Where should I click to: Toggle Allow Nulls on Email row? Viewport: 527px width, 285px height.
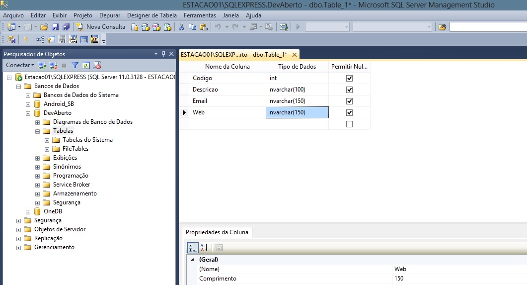[x=349, y=101]
